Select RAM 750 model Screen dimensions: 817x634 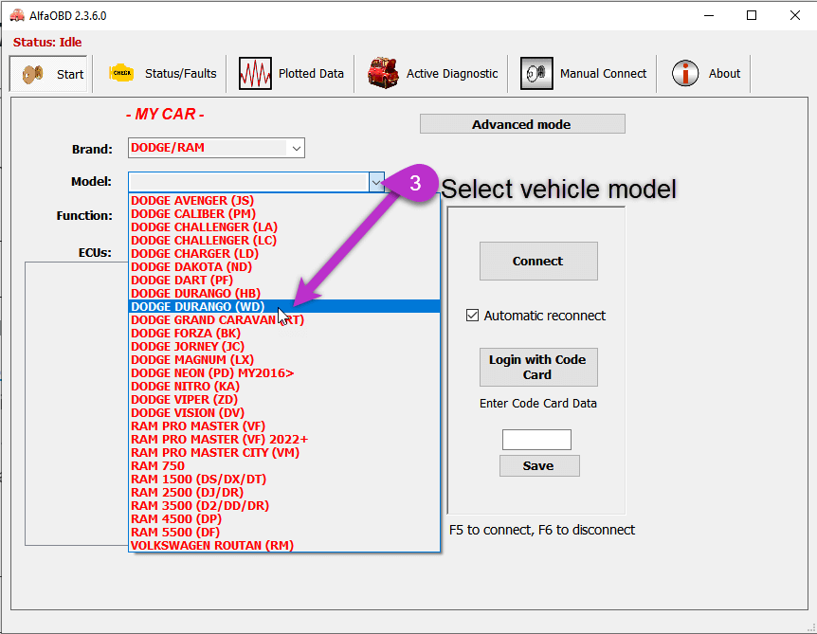click(x=284, y=465)
